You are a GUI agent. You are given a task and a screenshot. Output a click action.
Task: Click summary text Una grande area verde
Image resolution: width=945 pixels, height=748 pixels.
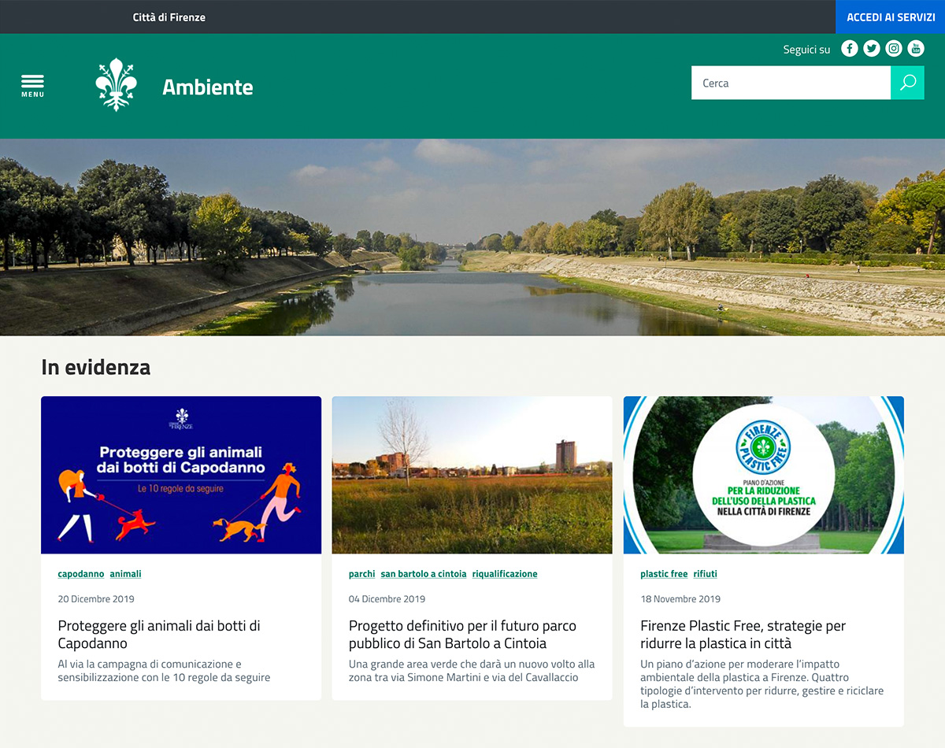pyautogui.click(x=472, y=671)
